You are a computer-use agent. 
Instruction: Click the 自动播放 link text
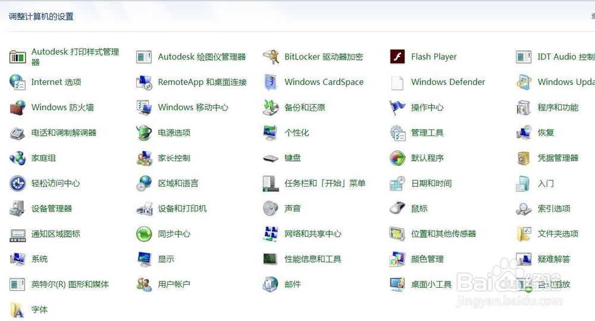point(553,285)
